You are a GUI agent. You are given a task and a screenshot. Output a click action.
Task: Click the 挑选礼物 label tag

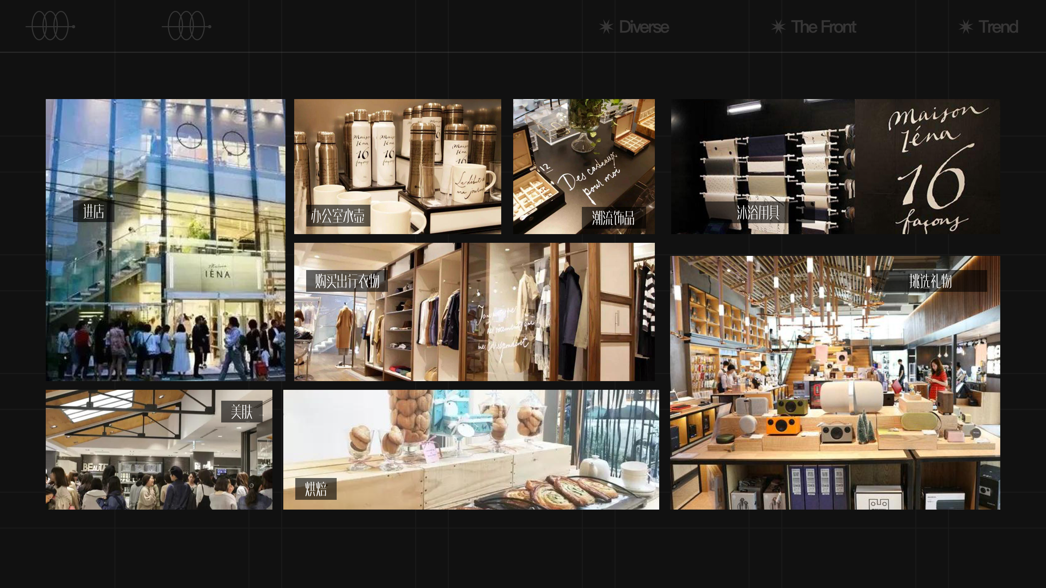(x=930, y=281)
